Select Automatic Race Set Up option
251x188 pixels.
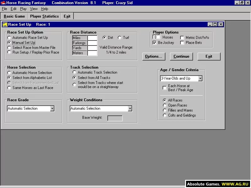[x=9, y=38]
